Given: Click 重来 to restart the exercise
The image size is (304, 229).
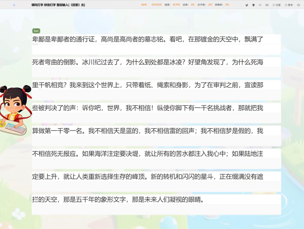Looking at the screenshot, I should [x=289, y=5].
